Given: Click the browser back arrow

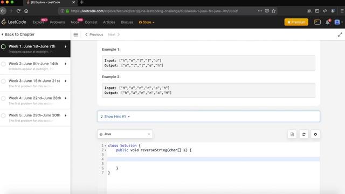Looking at the screenshot, I should point(3,11).
